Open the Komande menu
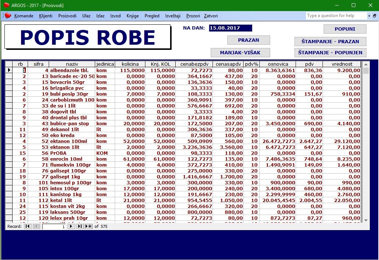This screenshot has height=260, width=379. pos(24,16)
